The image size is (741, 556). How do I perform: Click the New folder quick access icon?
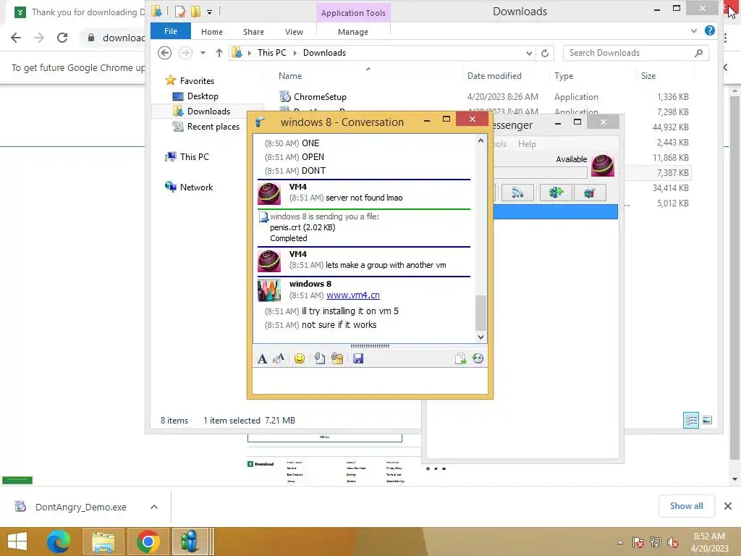tap(195, 12)
